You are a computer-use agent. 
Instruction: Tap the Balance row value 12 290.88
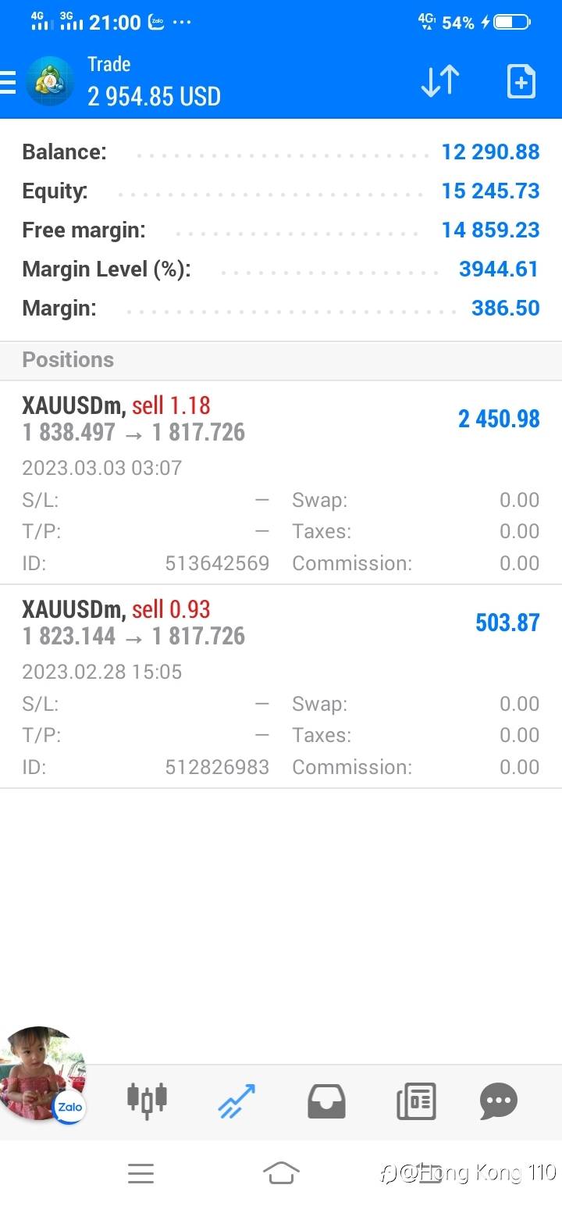click(490, 152)
